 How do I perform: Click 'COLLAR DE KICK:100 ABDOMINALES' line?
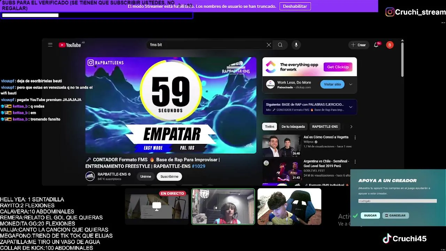click(46, 248)
